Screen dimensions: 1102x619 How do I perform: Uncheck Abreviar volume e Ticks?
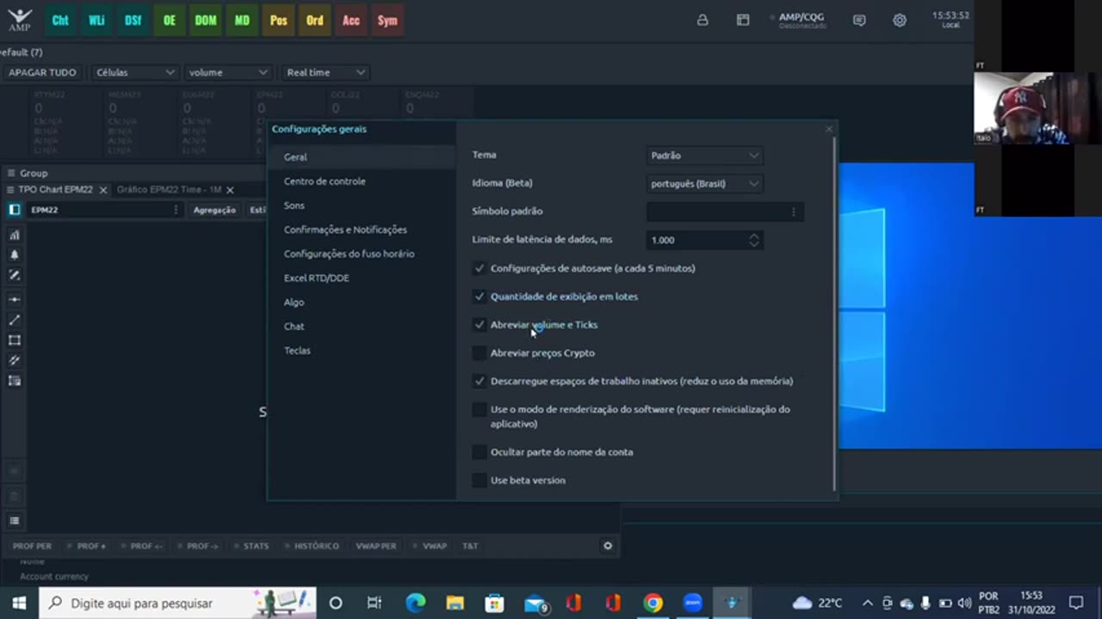pos(480,325)
